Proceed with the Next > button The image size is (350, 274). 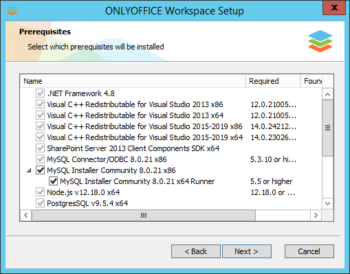click(247, 251)
